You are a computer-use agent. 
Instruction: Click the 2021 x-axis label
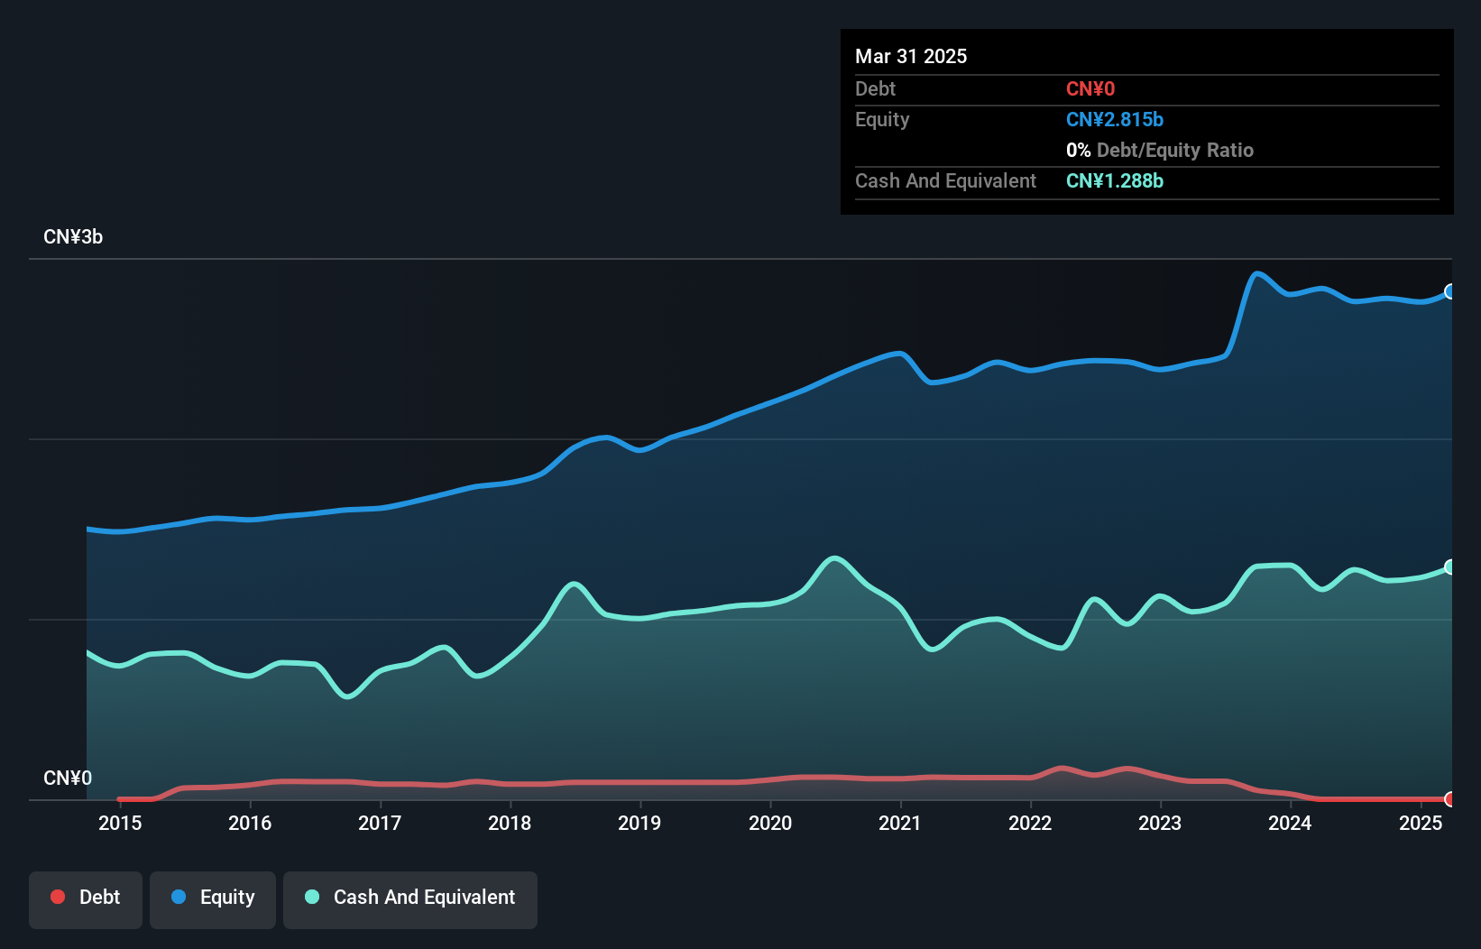tap(900, 823)
